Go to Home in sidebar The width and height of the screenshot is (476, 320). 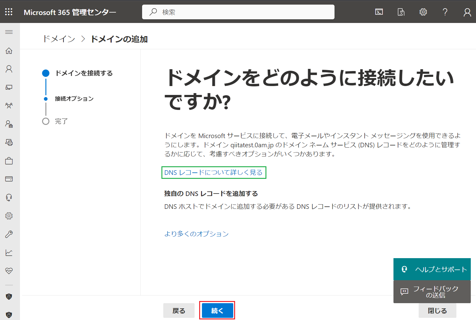click(9, 51)
